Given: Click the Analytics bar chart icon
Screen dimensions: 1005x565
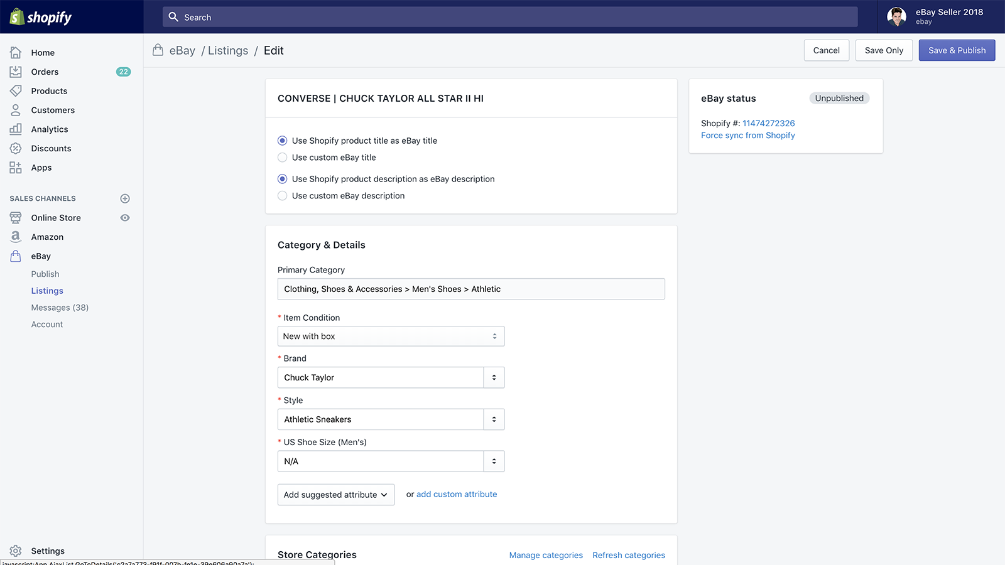Looking at the screenshot, I should [x=16, y=129].
